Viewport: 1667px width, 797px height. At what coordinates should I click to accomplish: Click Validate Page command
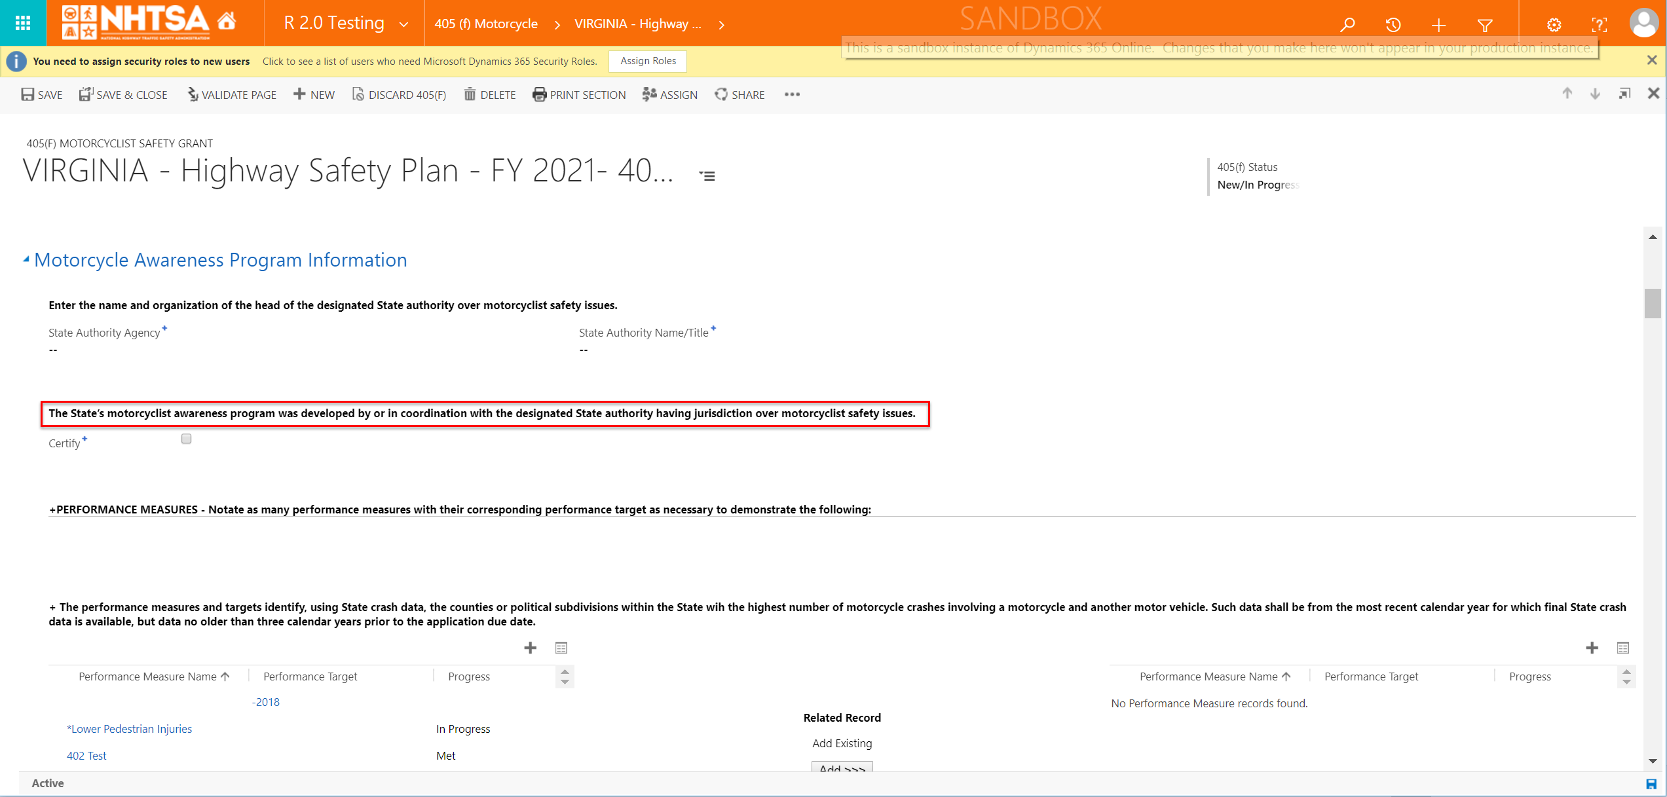[x=232, y=94]
